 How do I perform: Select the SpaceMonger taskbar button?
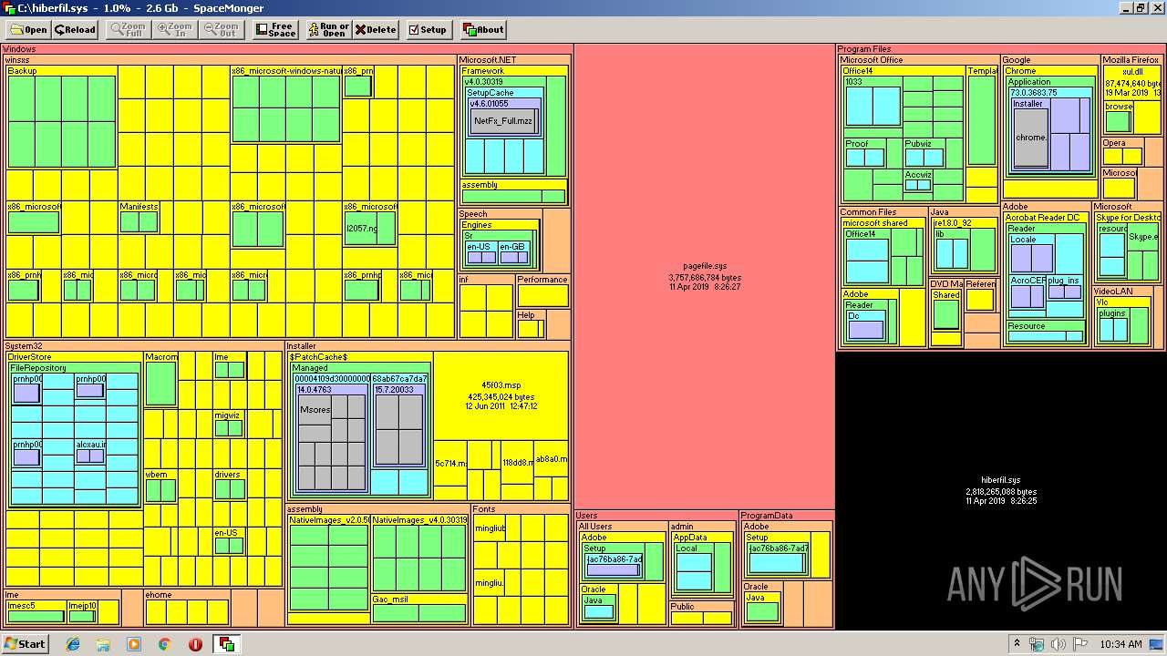pyautogui.click(x=226, y=644)
